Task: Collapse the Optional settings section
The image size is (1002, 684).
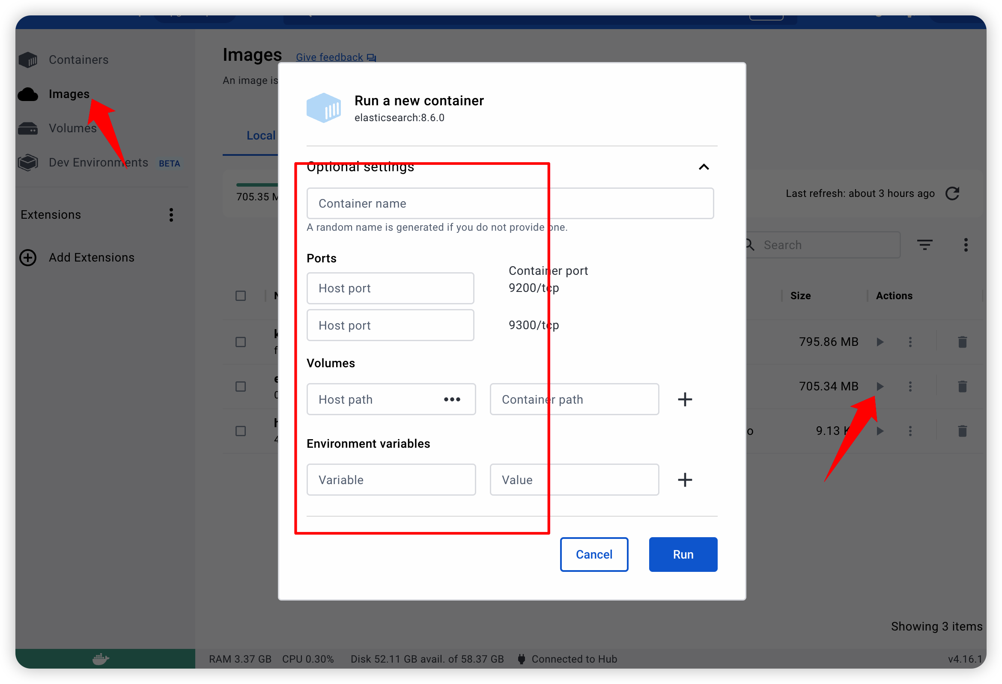Action: tap(704, 167)
